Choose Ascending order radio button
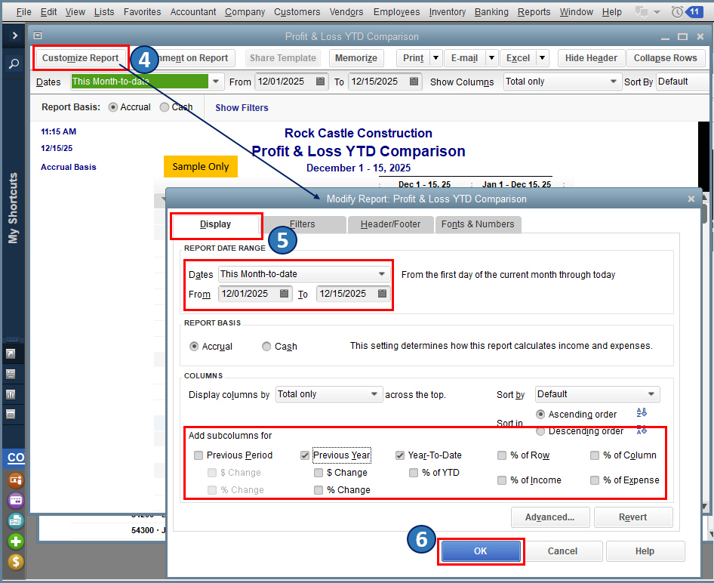 click(x=540, y=415)
